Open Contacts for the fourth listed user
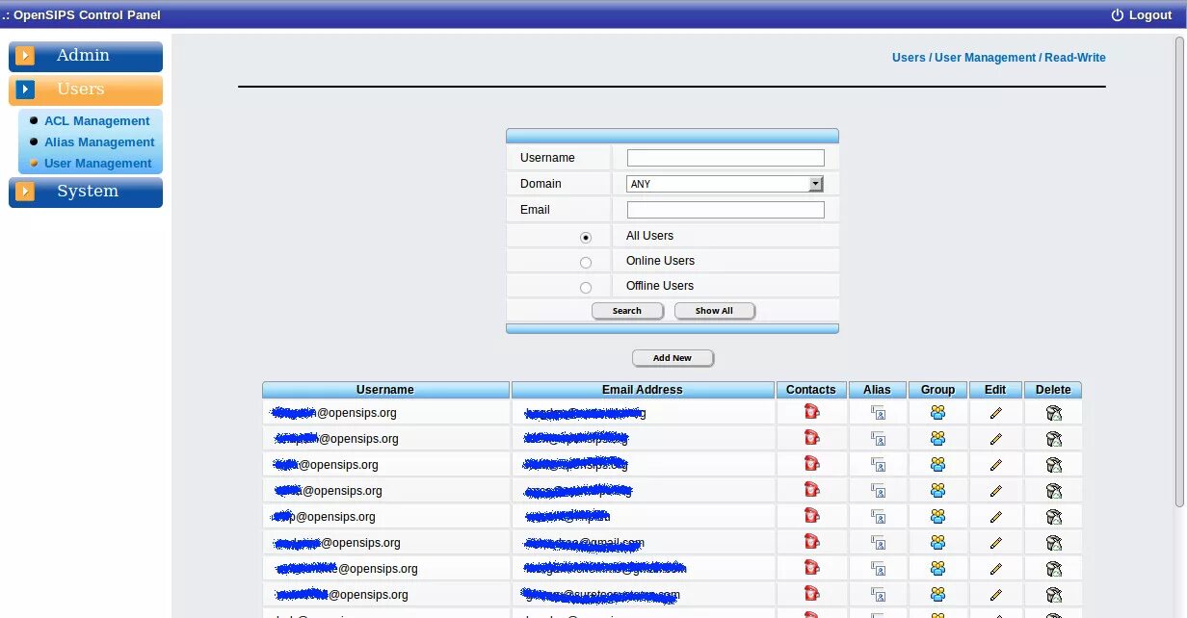1187x618 pixels. coord(811,490)
